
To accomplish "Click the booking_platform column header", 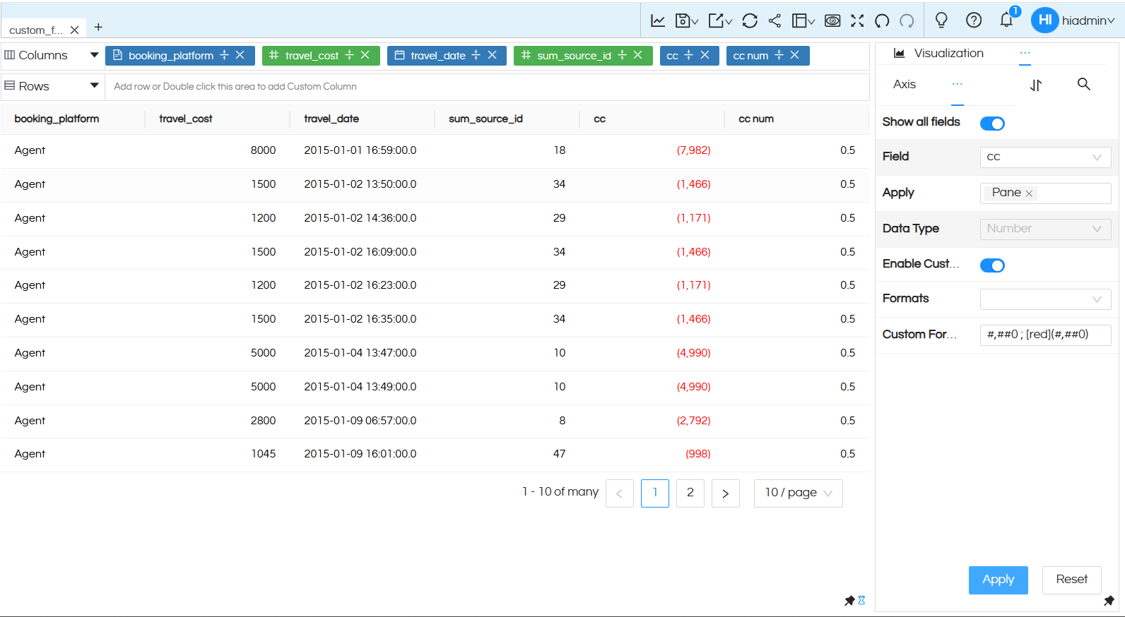I will [x=57, y=119].
